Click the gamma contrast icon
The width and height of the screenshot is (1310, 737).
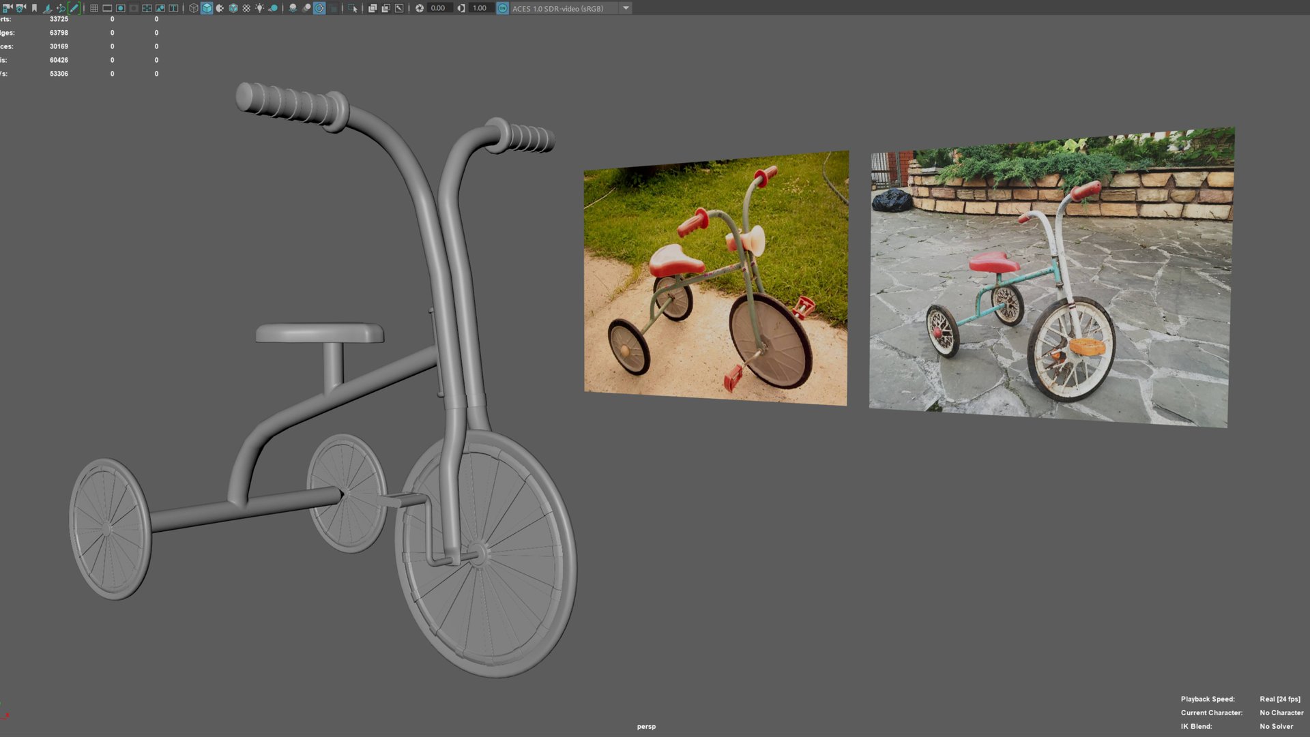pos(461,8)
